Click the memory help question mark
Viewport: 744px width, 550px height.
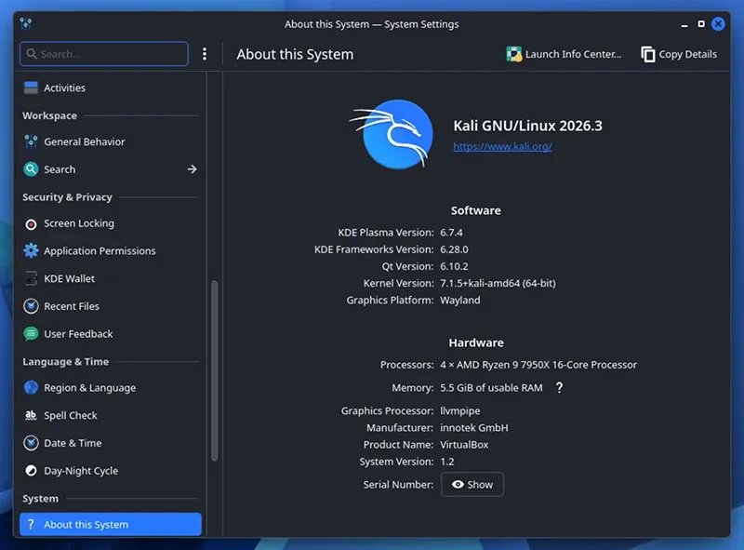[560, 387]
